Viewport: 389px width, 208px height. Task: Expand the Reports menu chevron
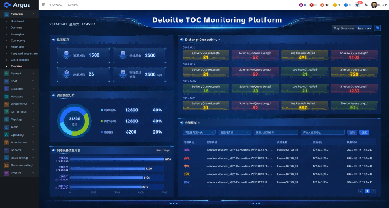tap(33, 150)
